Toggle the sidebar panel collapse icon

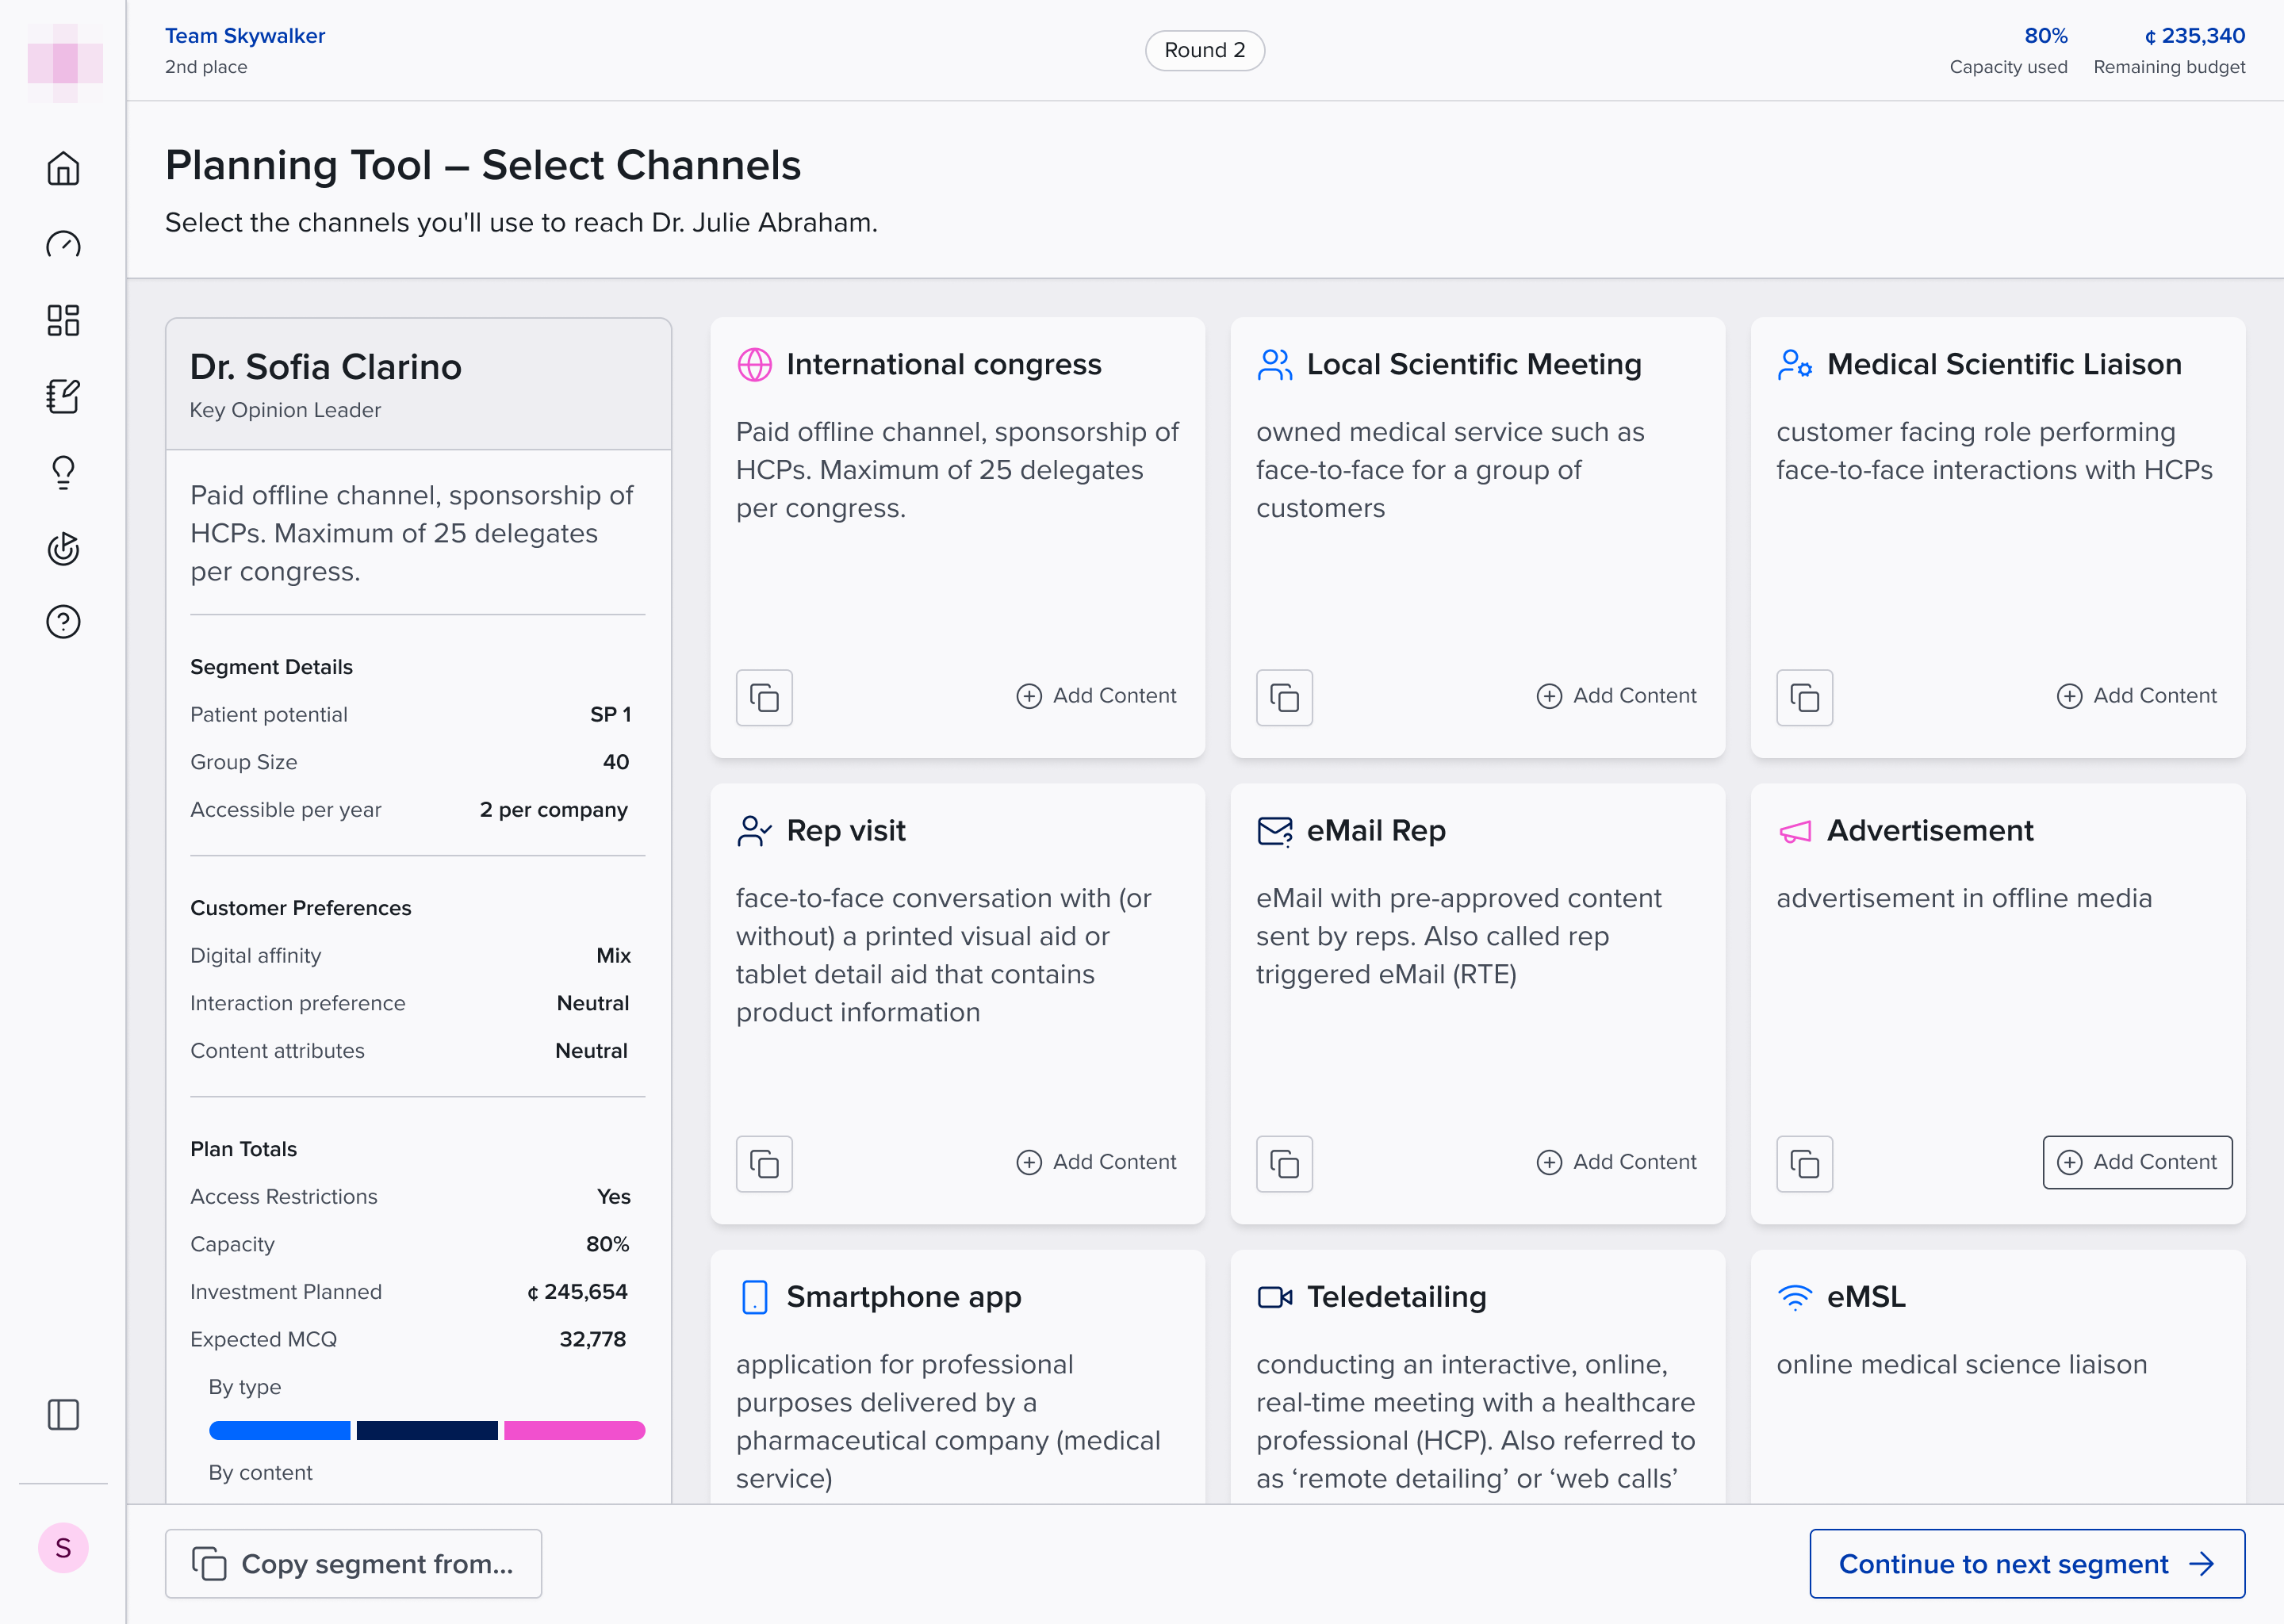tap(63, 1414)
